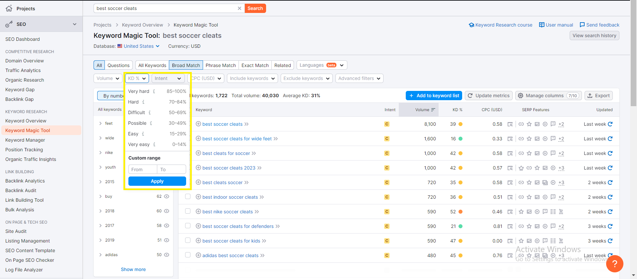Select the Phrase Match tab
The image size is (637, 279).
[221, 65]
